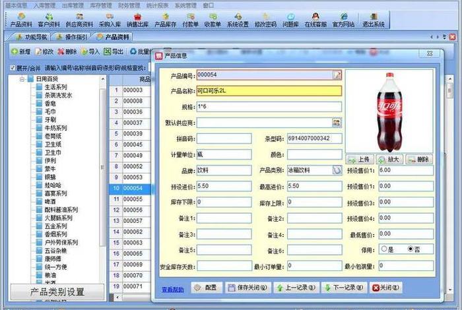Image resolution: width=462 pixels, height=310 pixels.
Task: Click the category tree vertical scrollbar
Action: (x=102, y=168)
